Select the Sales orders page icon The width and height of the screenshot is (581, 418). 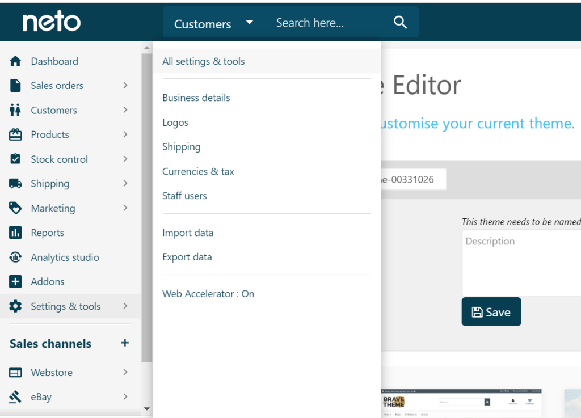click(15, 85)
